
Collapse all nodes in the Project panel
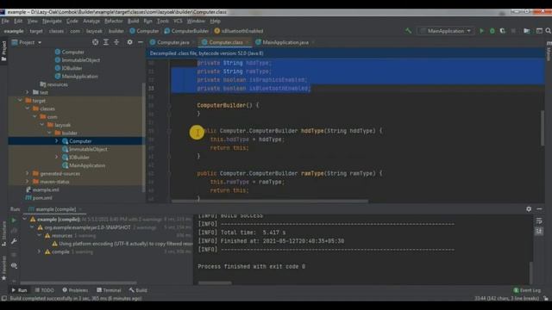point(116,42)
